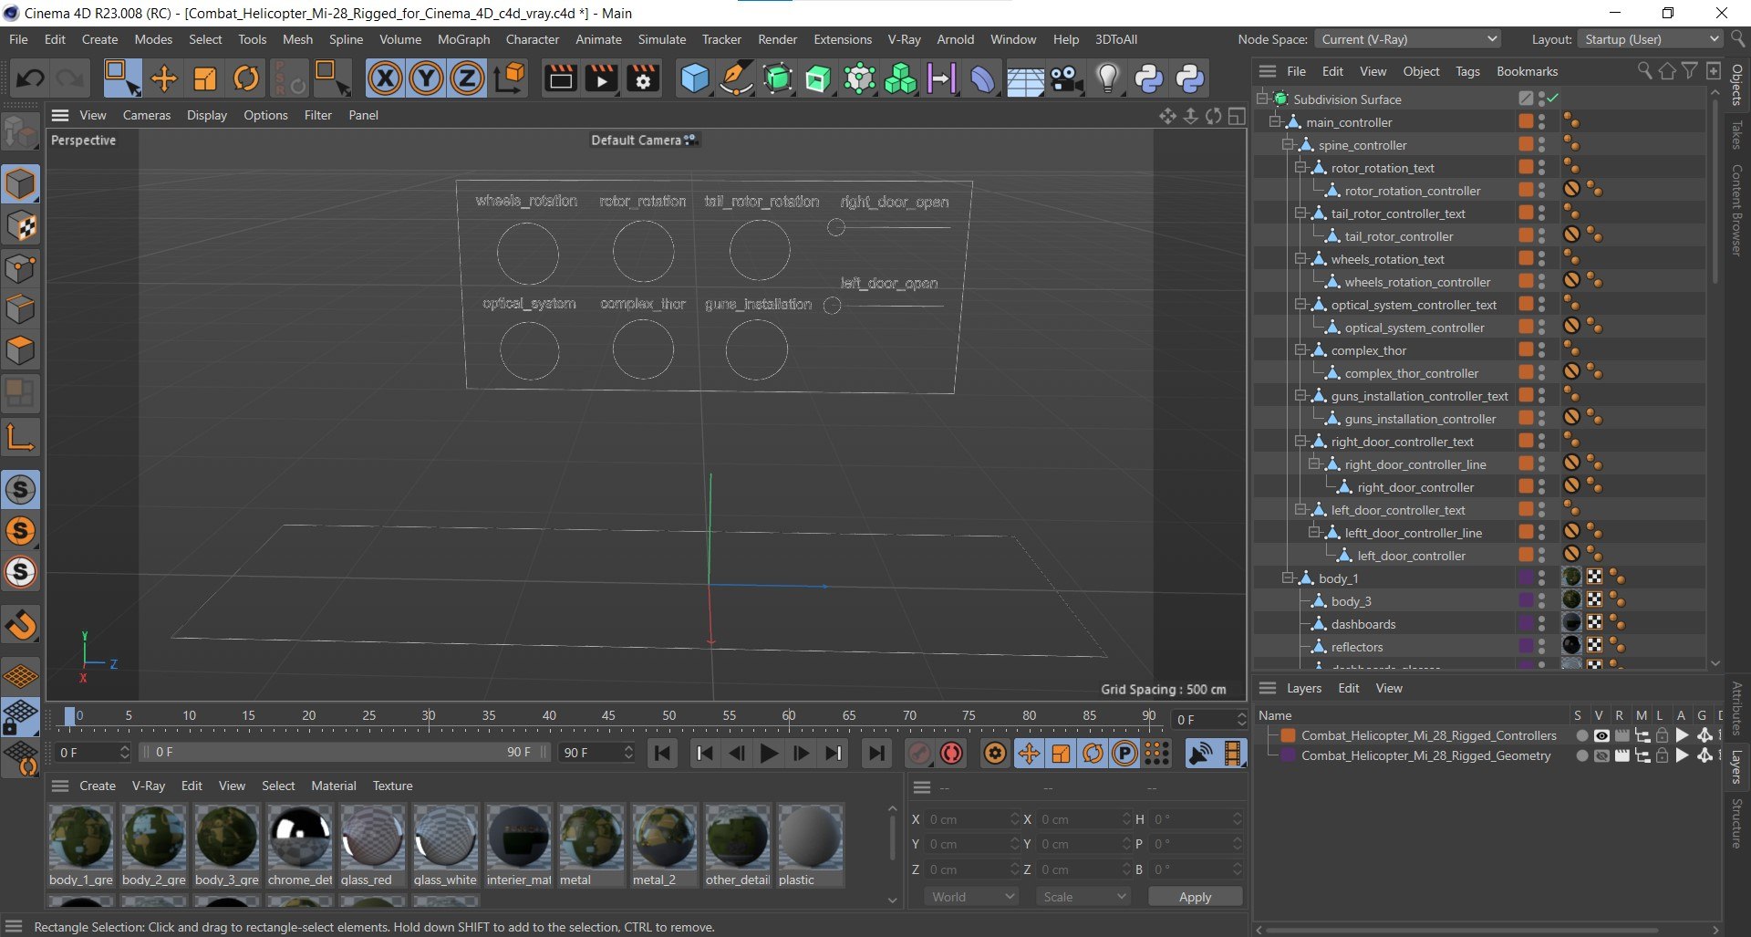Screen dimensions: 1751x937
Task: Click the MoGraph Cloner icon
Action: (901, 78)
